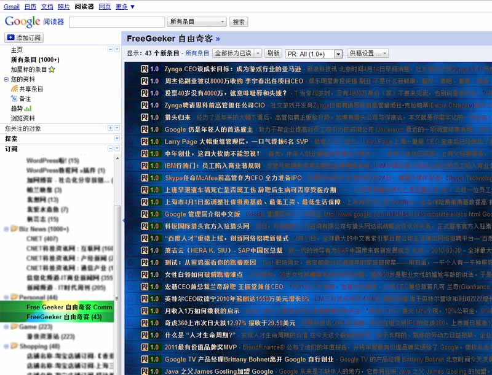This screenshot has width=492, height=375.
Task: Select 阅读器 in the top bar
Action: [84, 7]
